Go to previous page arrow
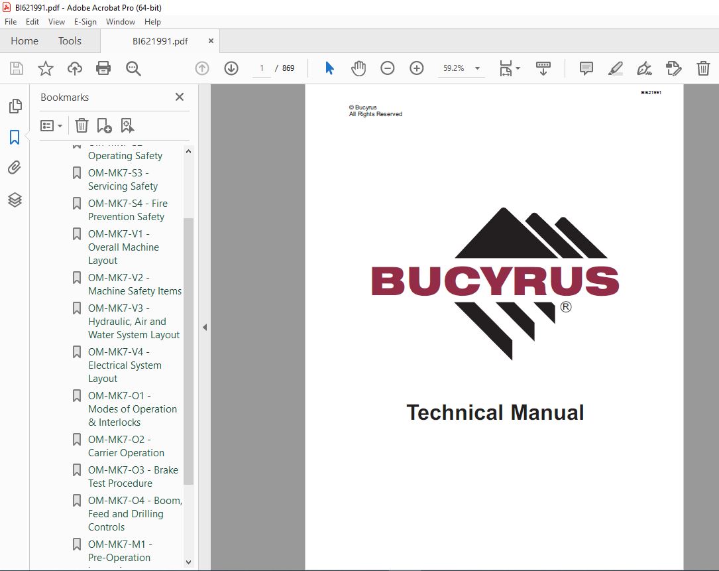The image size is (719, 571). [x=201, y=68]
